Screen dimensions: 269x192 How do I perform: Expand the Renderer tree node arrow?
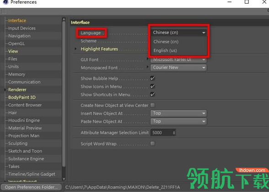point(5,89)
